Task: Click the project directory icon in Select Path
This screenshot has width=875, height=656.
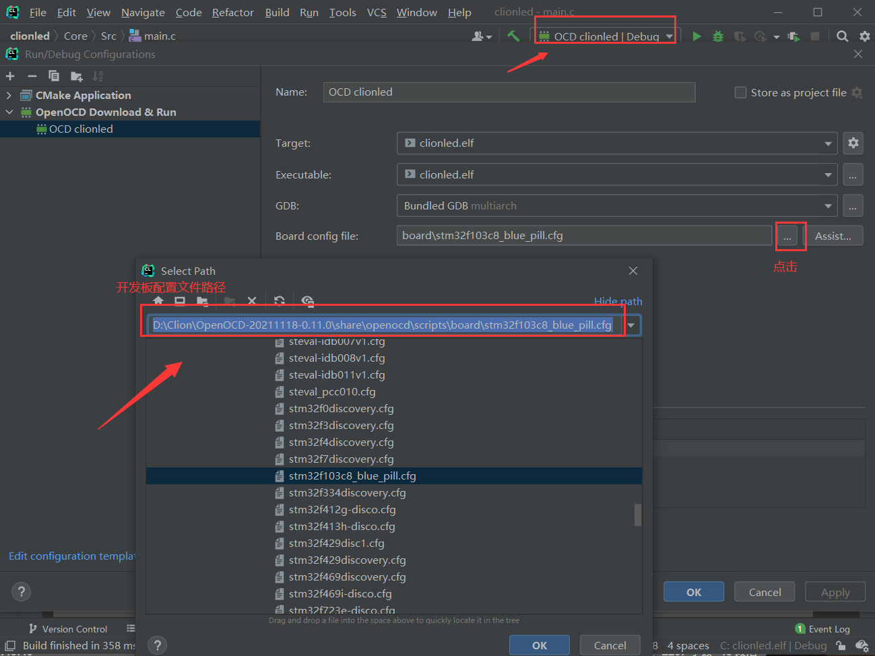Action: 202,301
